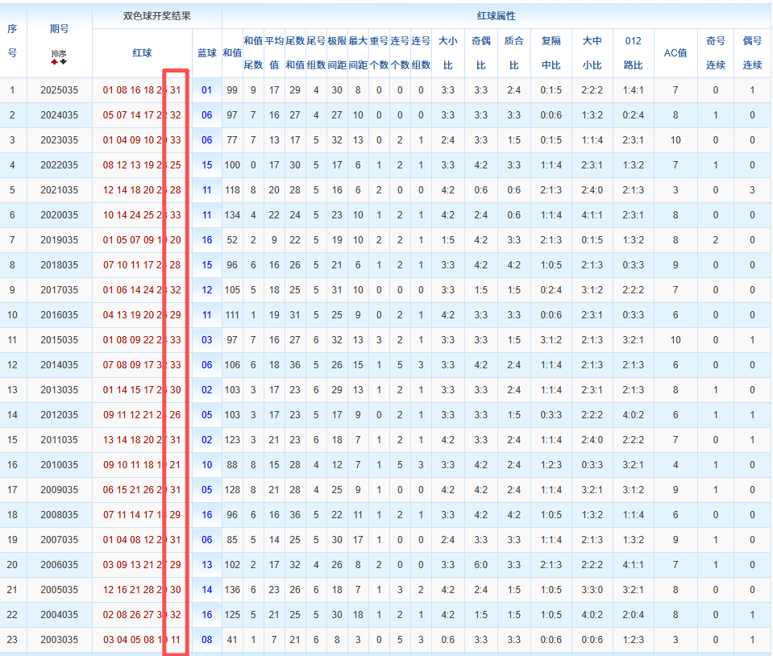Select the 大小比 column header
The width and height of the screenshot is (773, 656).
448,52
